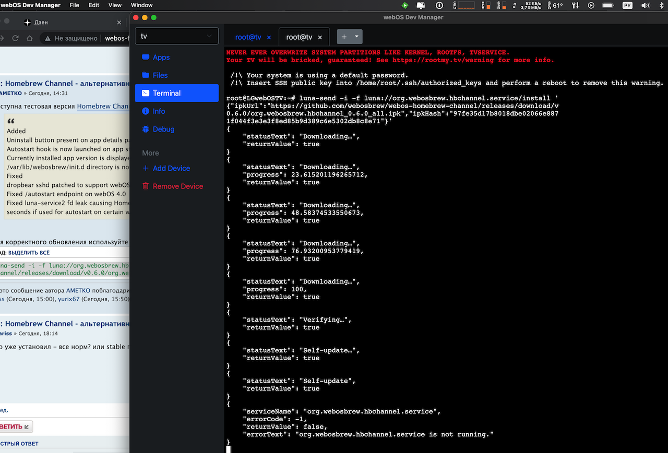668x453 pixels.
Task: Click the volume icon in menu bar
Action: coord(646,5)
